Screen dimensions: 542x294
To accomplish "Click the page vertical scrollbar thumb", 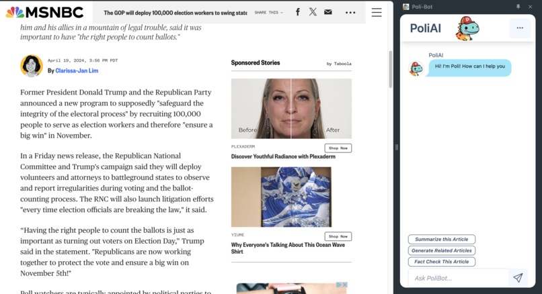I will pyautogui.click(x=391, y=69).
